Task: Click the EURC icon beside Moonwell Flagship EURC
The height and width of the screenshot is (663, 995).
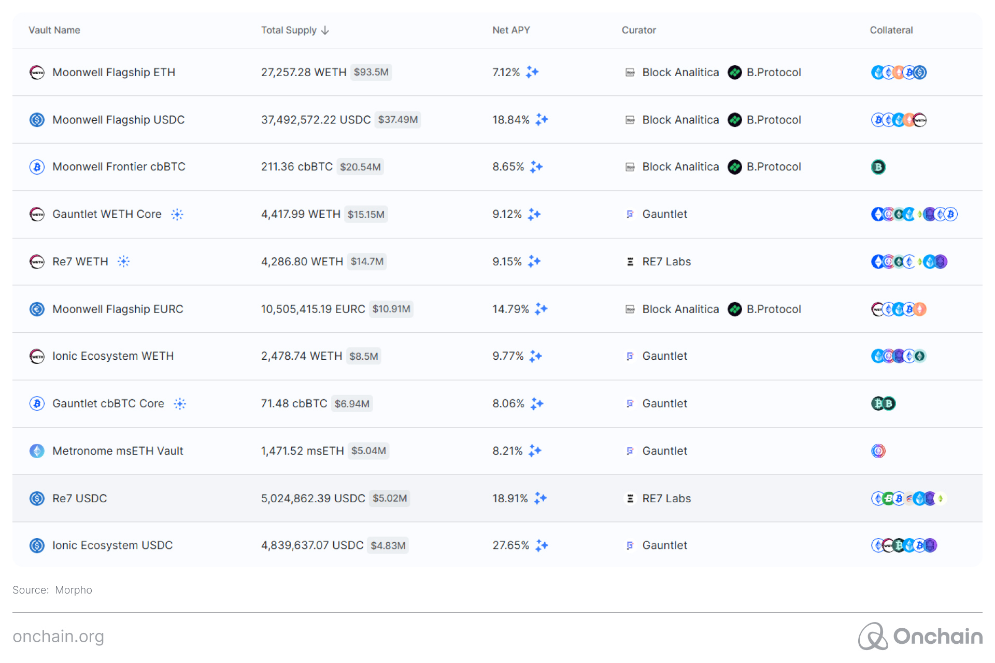Action: [37, 309]
